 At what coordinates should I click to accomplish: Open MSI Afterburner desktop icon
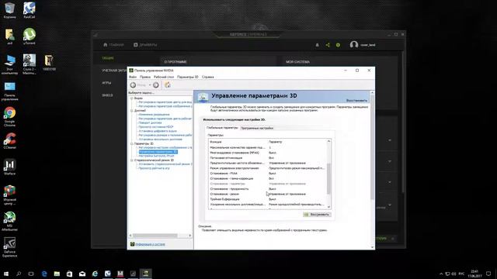pyautogui.click(x=9, y=221)
